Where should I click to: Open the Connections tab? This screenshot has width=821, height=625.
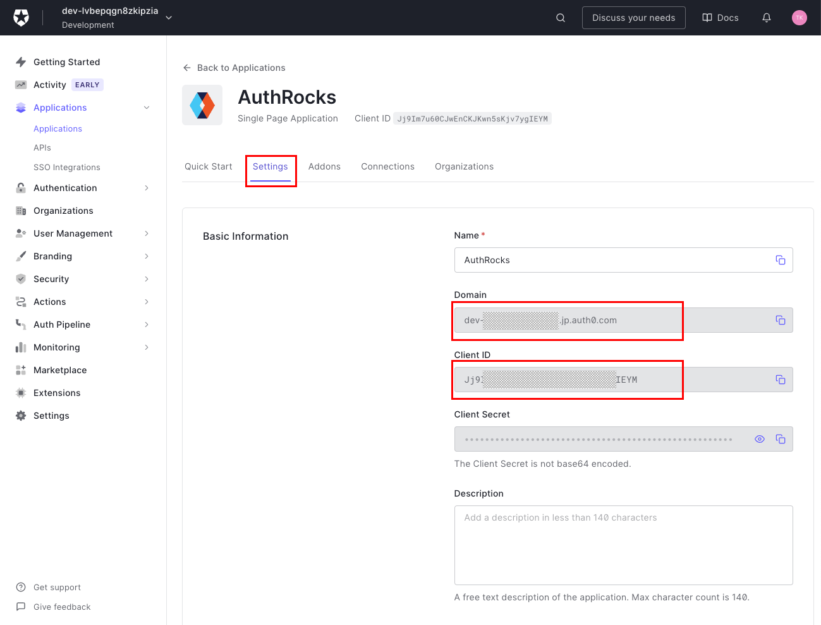387,166
